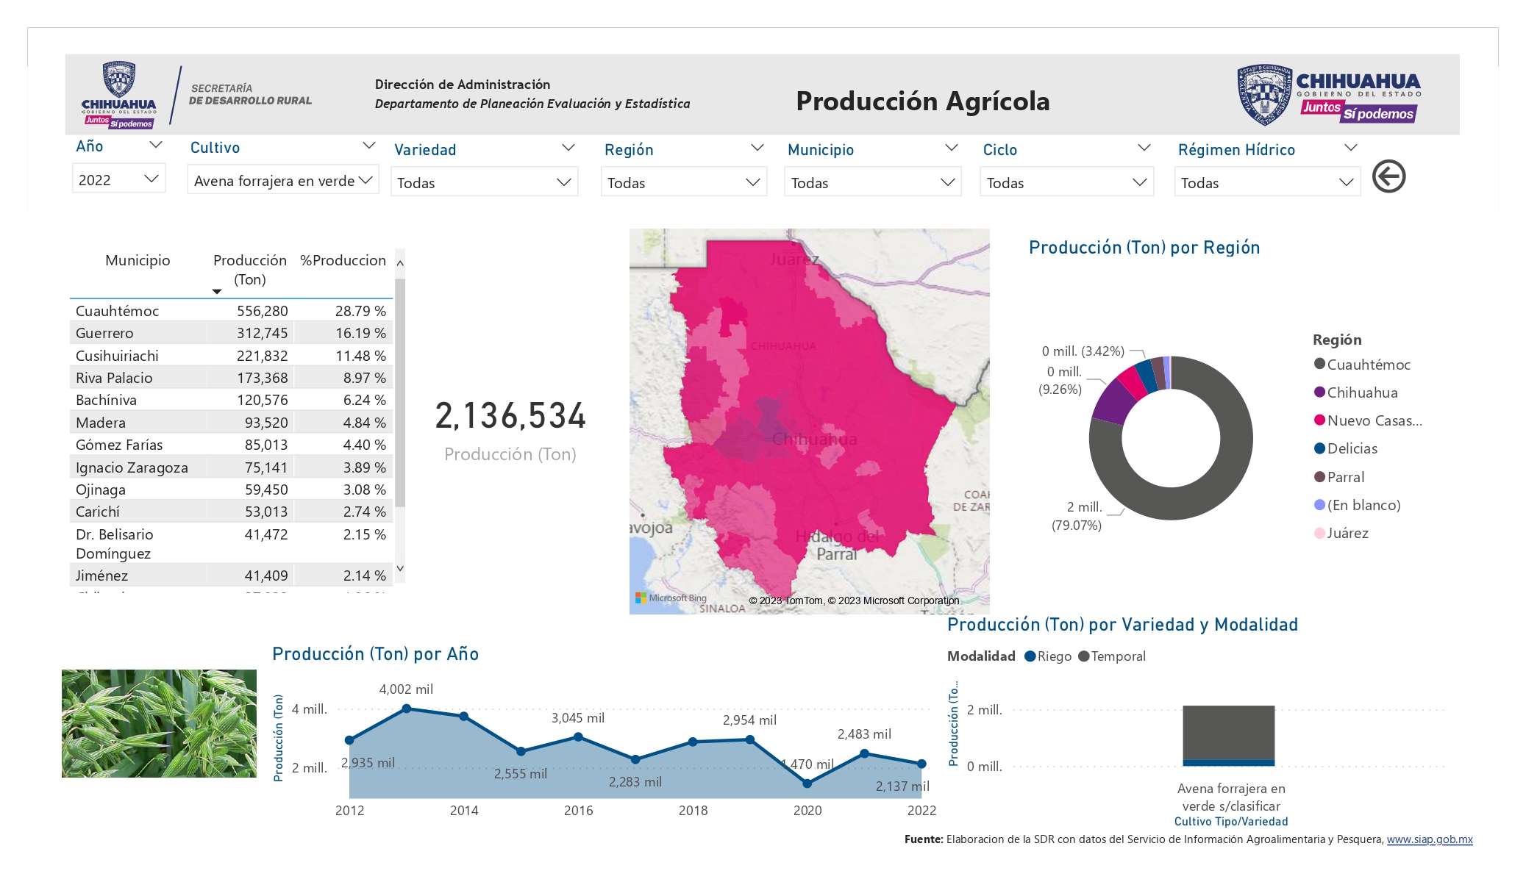Click the Nuevo Casas legend color dot
The width and height of the screenshot is (1526, 882).
tap(1319, 420)
